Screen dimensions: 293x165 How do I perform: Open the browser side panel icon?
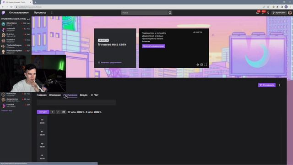click(x=282, y=7)
